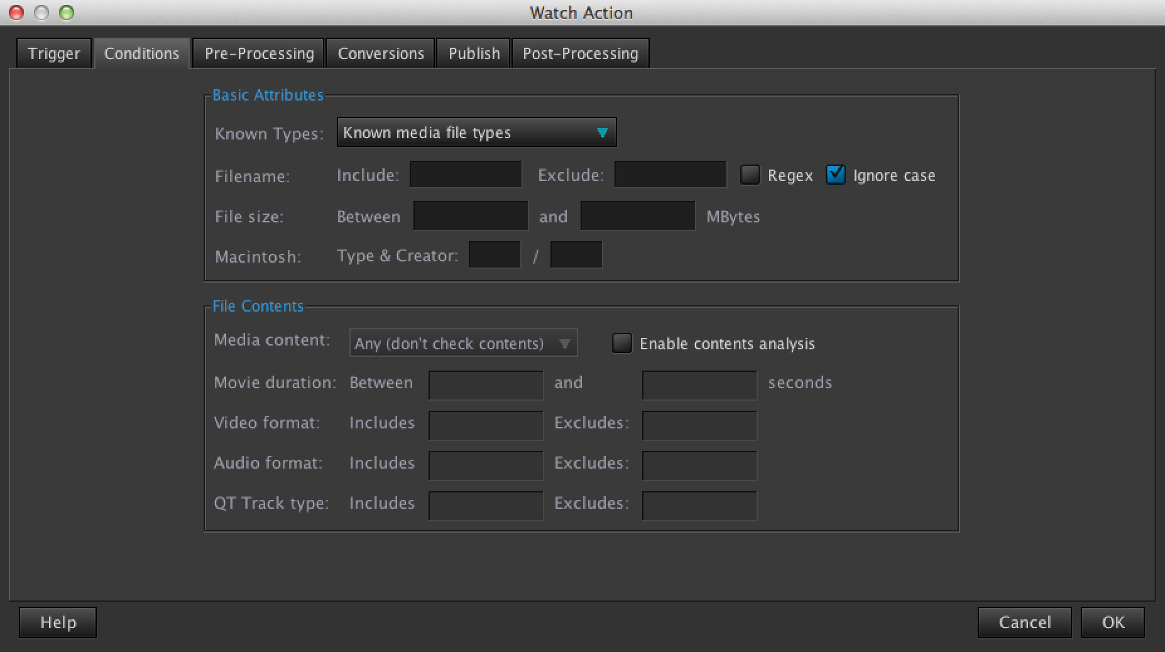The height and width of the screenshot is (652, 1165).
Task: Click the Filename Exclude input field
Action: tap(670, 175)
